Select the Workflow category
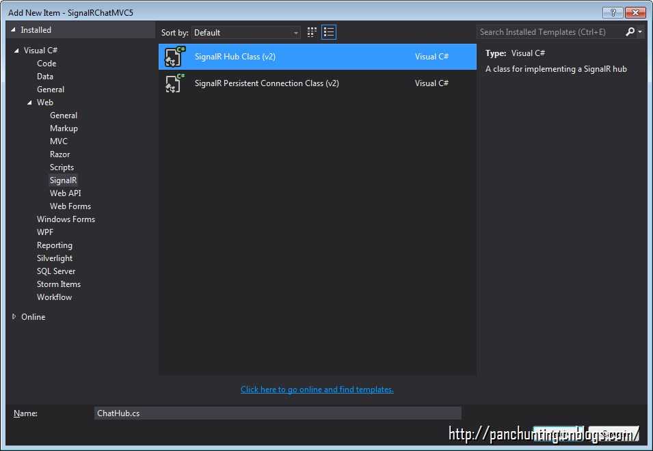Screen dimensions: 653x451 pyautogui.click(x=54, y=297)
